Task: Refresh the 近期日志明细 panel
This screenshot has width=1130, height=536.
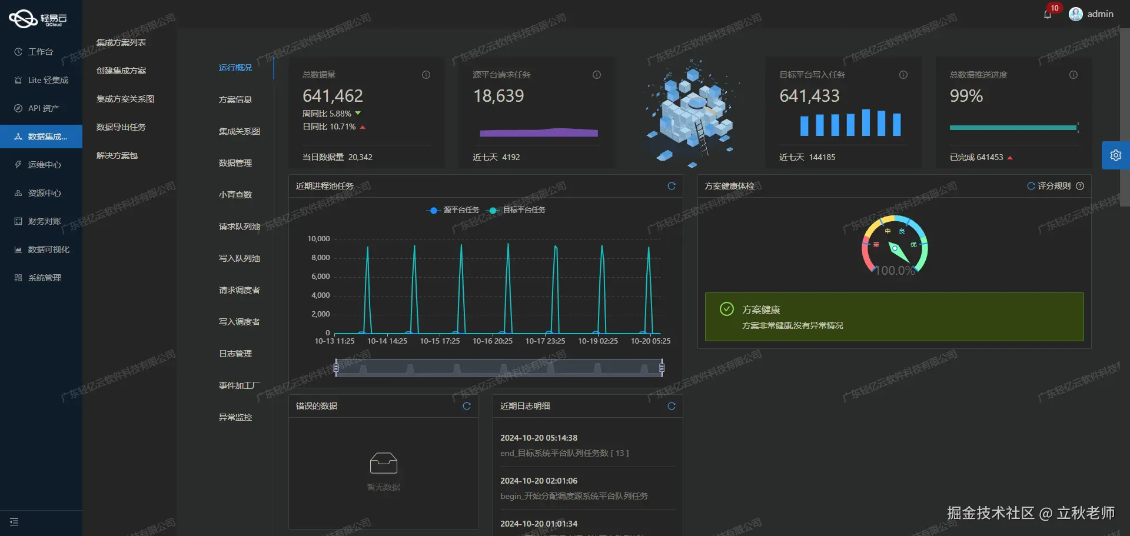Action: click(x=672, y=406)
